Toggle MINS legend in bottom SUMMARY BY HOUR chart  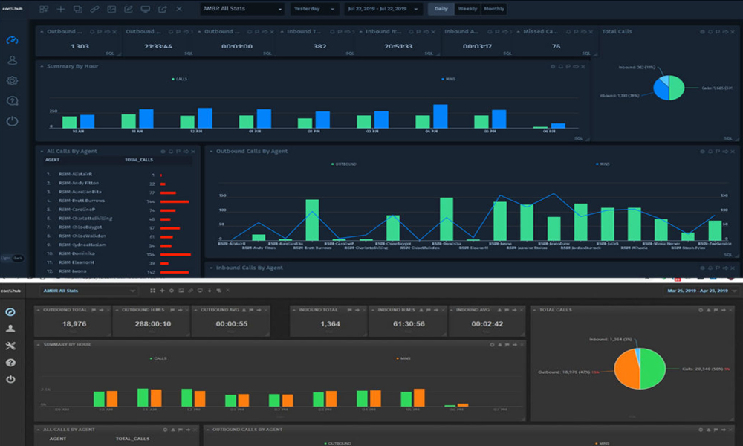click(403, 358)
